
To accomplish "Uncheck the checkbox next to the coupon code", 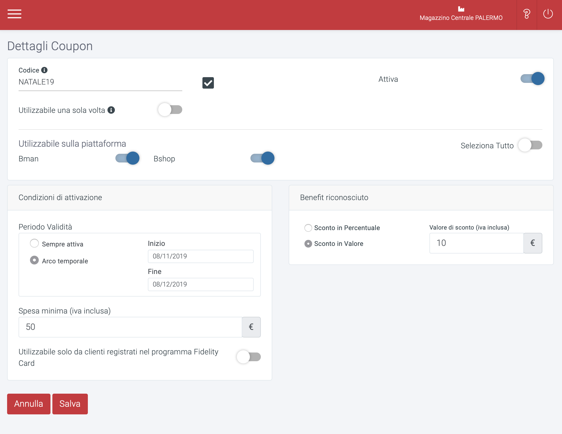I will click(208, 83).
